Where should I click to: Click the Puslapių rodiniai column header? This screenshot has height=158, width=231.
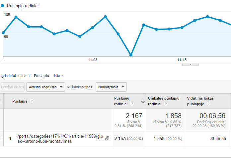pos(122,101)
